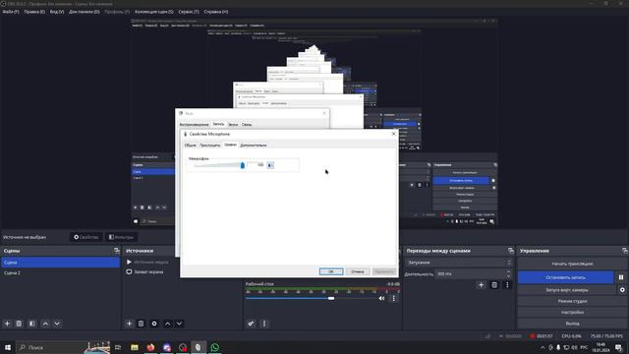
Task: Click Остановить запись to stop recording
Action: pos(566,277)
